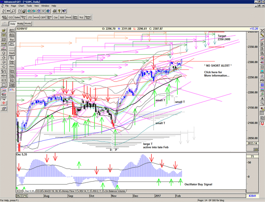The width and height of the screenshot is (265, 202).
Task: Toggle the Mov Avg study button
Action: click(x=12, y=58)
